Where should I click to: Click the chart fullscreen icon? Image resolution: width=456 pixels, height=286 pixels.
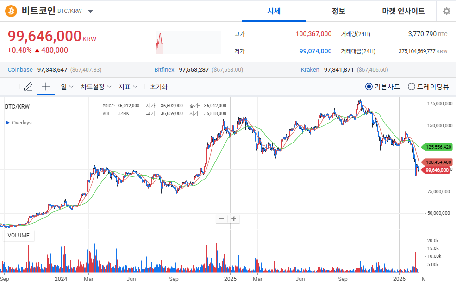10,87
